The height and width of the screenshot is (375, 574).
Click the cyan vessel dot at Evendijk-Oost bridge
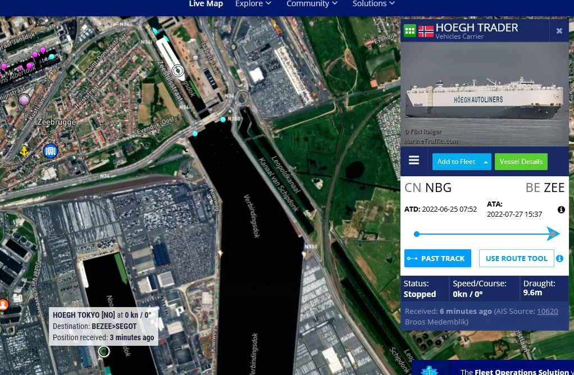tap(195, 134)
